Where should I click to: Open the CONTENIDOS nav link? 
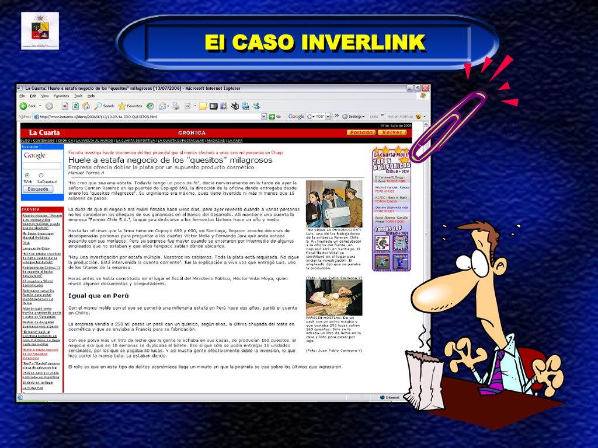tap(44, 141)
